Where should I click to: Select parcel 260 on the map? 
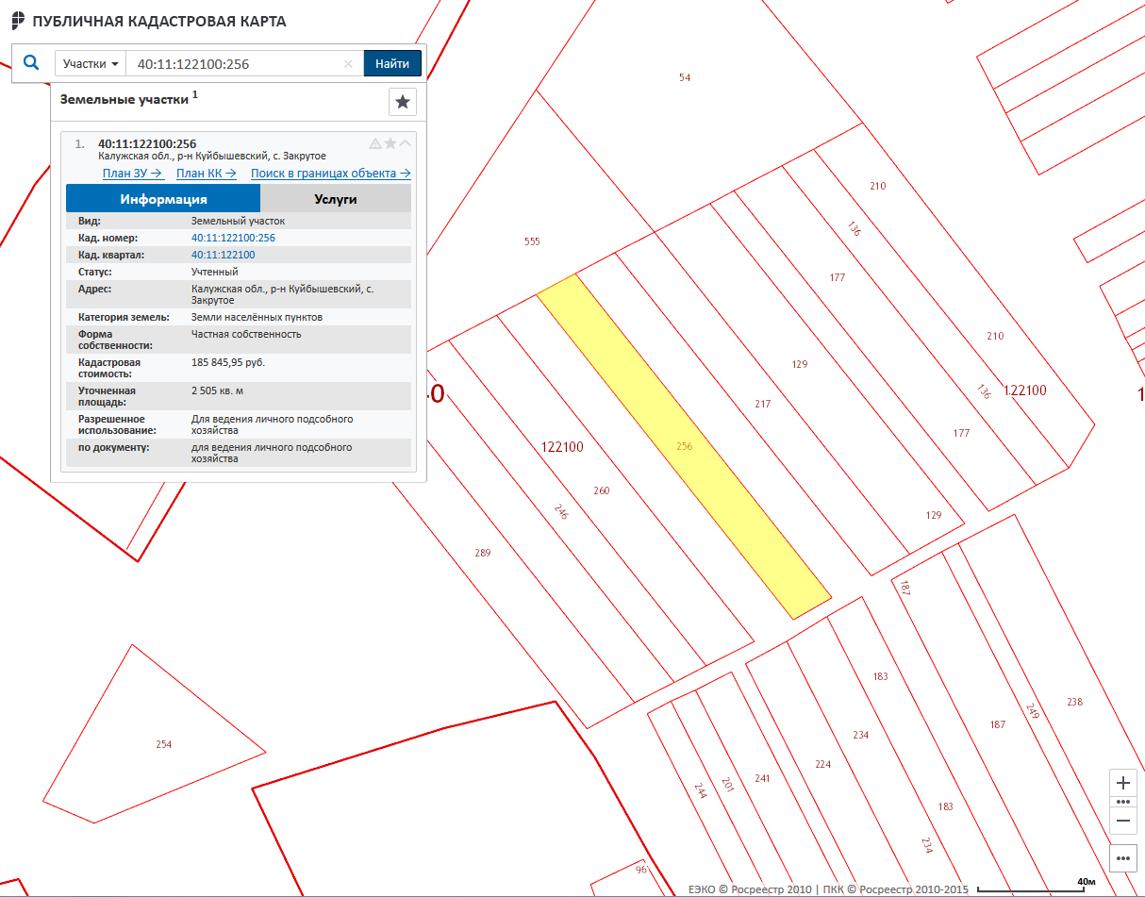[602, 490]
